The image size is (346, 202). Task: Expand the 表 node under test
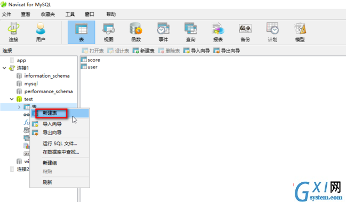pos(19,107)
